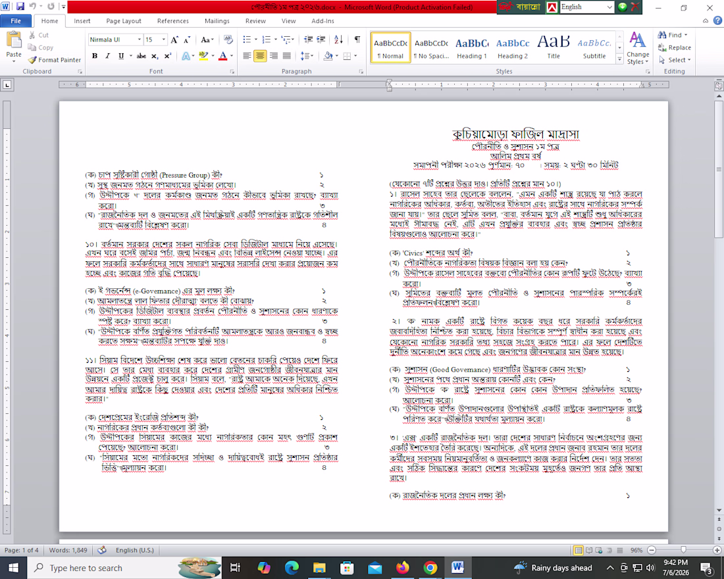Open the Review ribbon tab
The height and width of the screenshot is (579, 724).
coord(255,21)
